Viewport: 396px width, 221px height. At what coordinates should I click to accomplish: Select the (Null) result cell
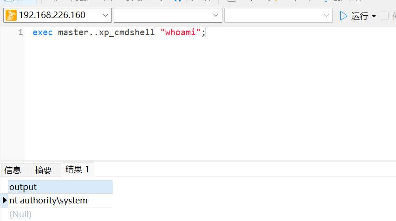click(x=60, y=214)
